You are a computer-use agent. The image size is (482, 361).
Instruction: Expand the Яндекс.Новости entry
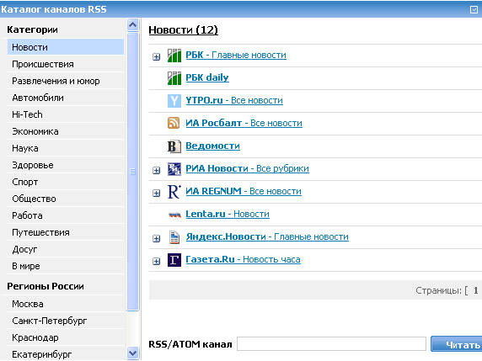pyautogui.click(x=157, y=238)
